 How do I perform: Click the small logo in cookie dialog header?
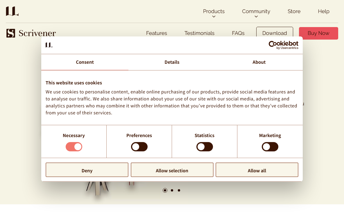[x=49, y=45]
